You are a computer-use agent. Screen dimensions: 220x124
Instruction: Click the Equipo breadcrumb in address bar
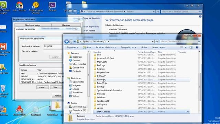tap(86, 41)
